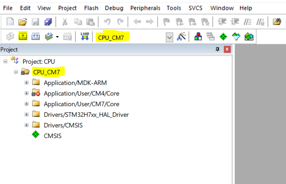Open the Debug menu

(114, 8)
